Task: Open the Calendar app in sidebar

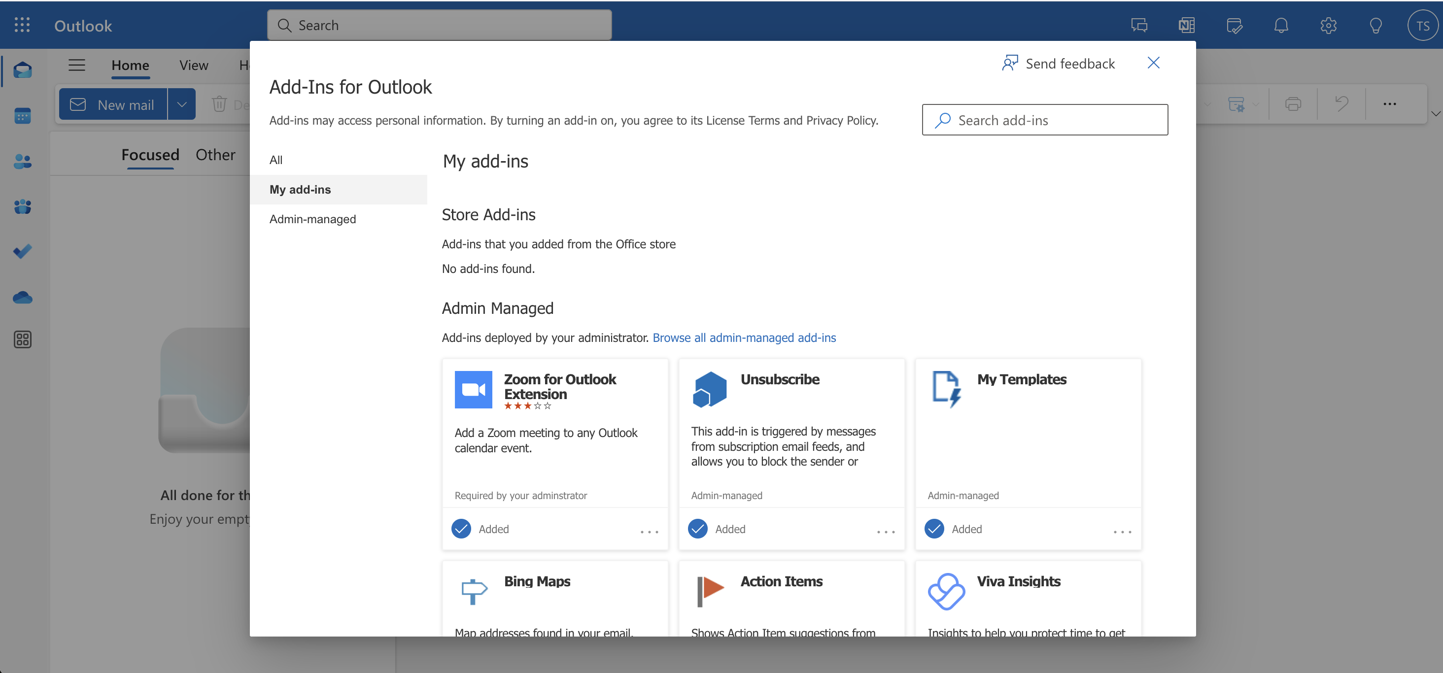Action: [22, 116]
